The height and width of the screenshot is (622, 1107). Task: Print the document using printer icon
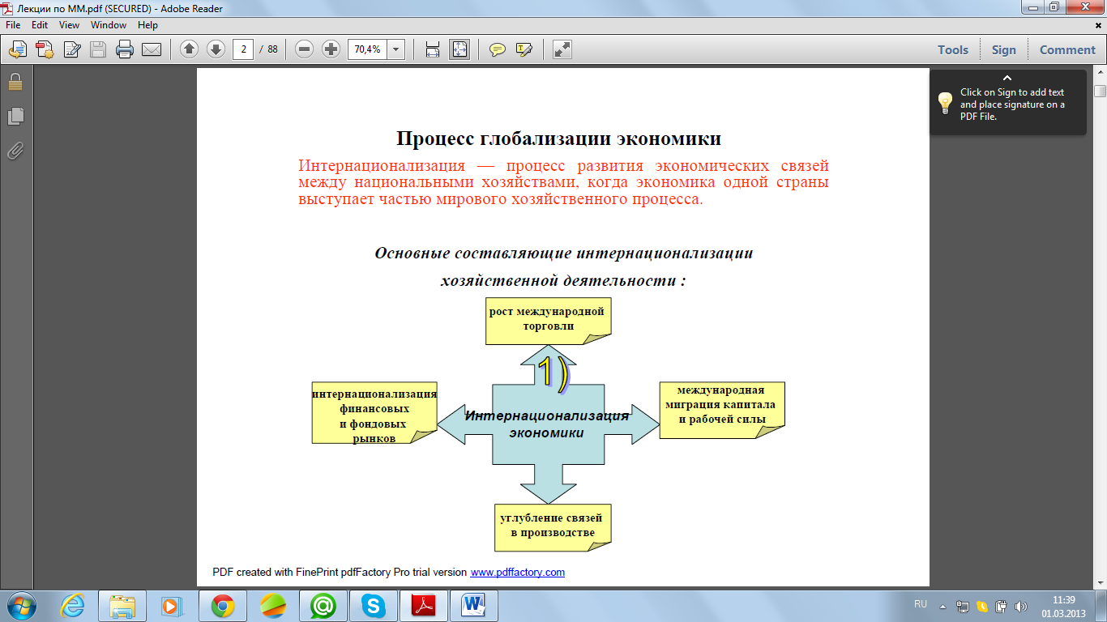tap(125, 49)
